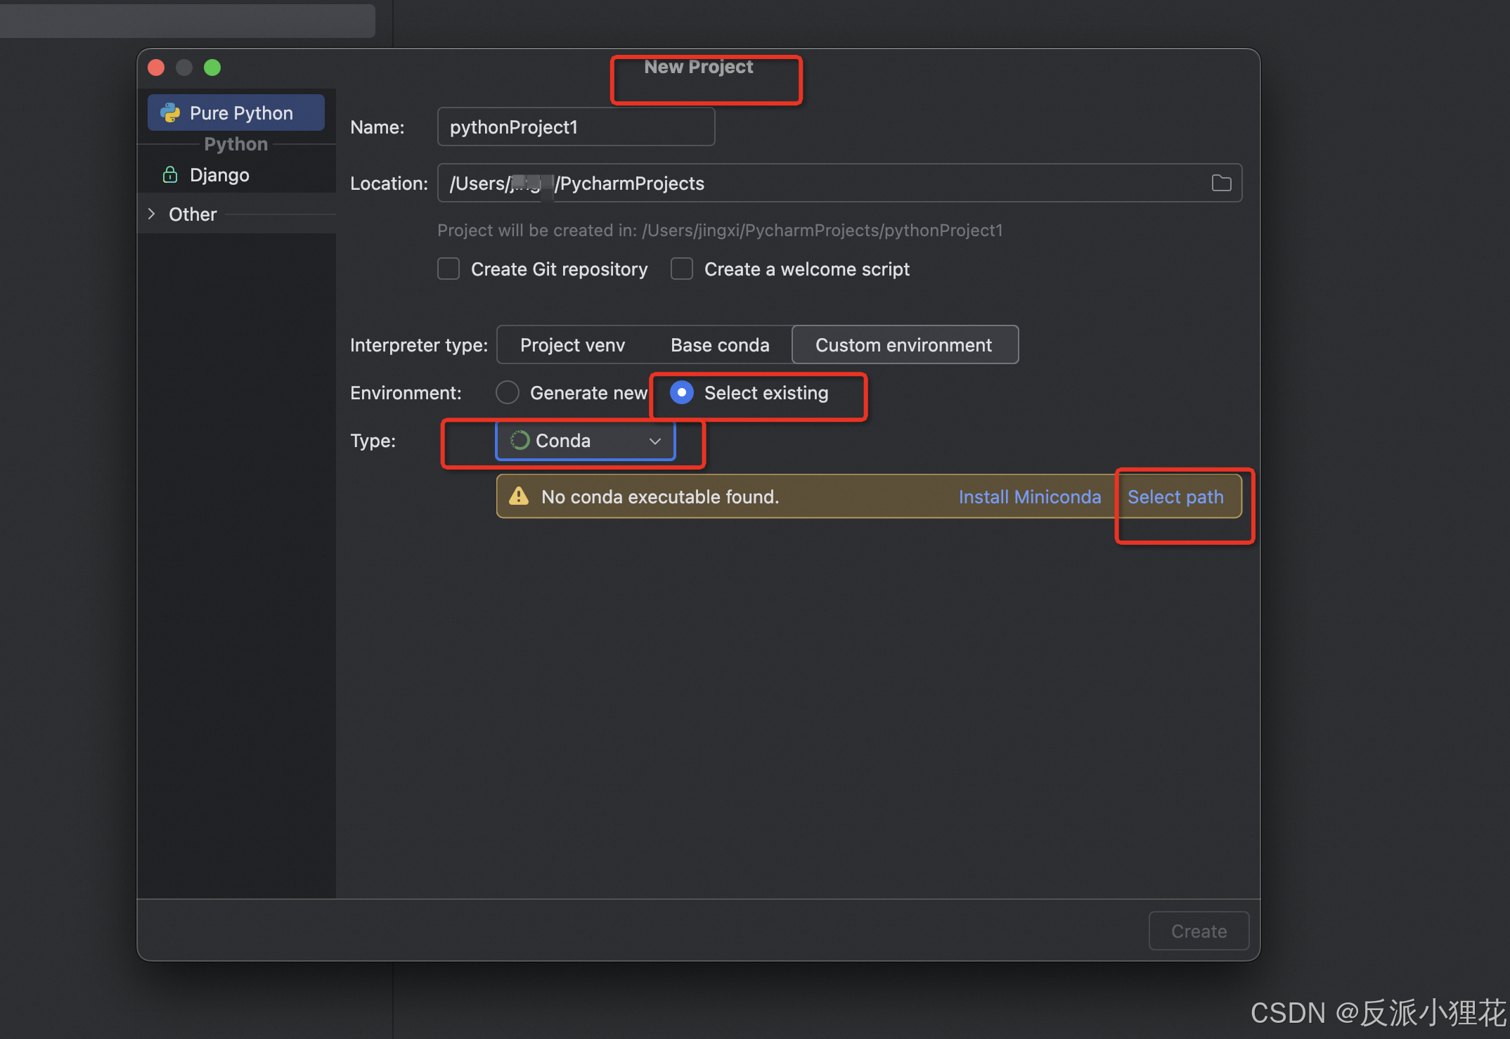This screenshot has height=1039, width=1510.
Task: Click the yellow warning triangle icon
Action: 519,496
